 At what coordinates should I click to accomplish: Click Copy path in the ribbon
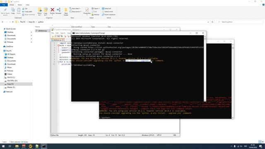tap(27, 12)
